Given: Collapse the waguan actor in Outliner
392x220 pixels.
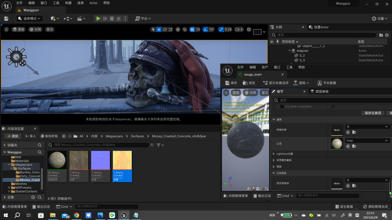Looking at the screenshot, I should click(289, 51).
